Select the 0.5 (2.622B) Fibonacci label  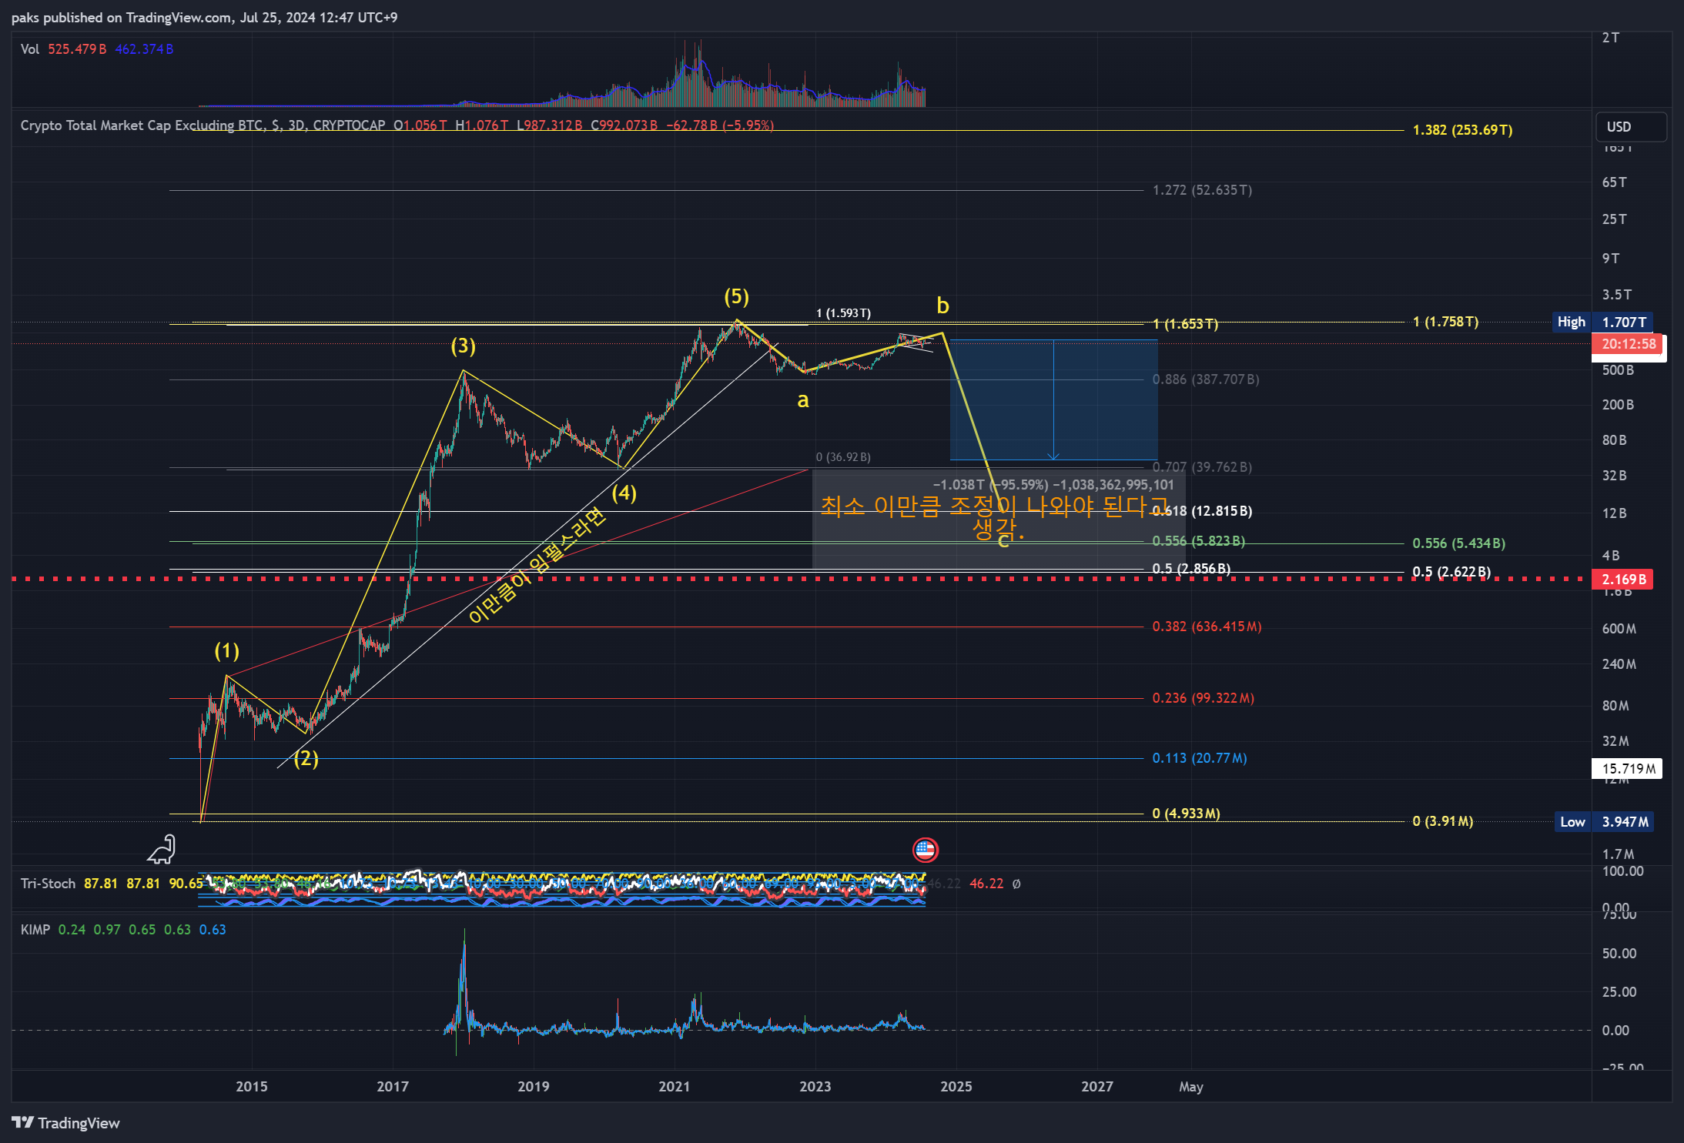(x=1451, y=572)
